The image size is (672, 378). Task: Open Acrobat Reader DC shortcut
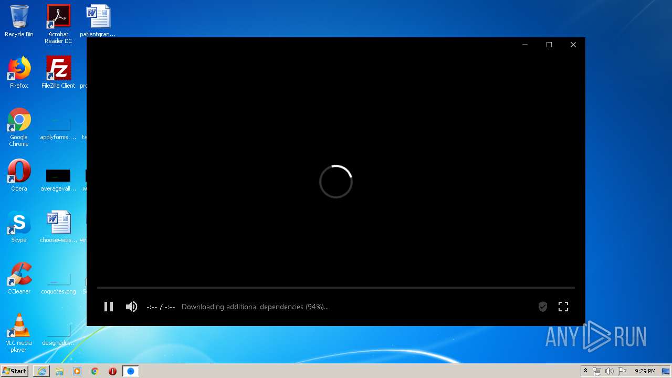tap(58, 24)
